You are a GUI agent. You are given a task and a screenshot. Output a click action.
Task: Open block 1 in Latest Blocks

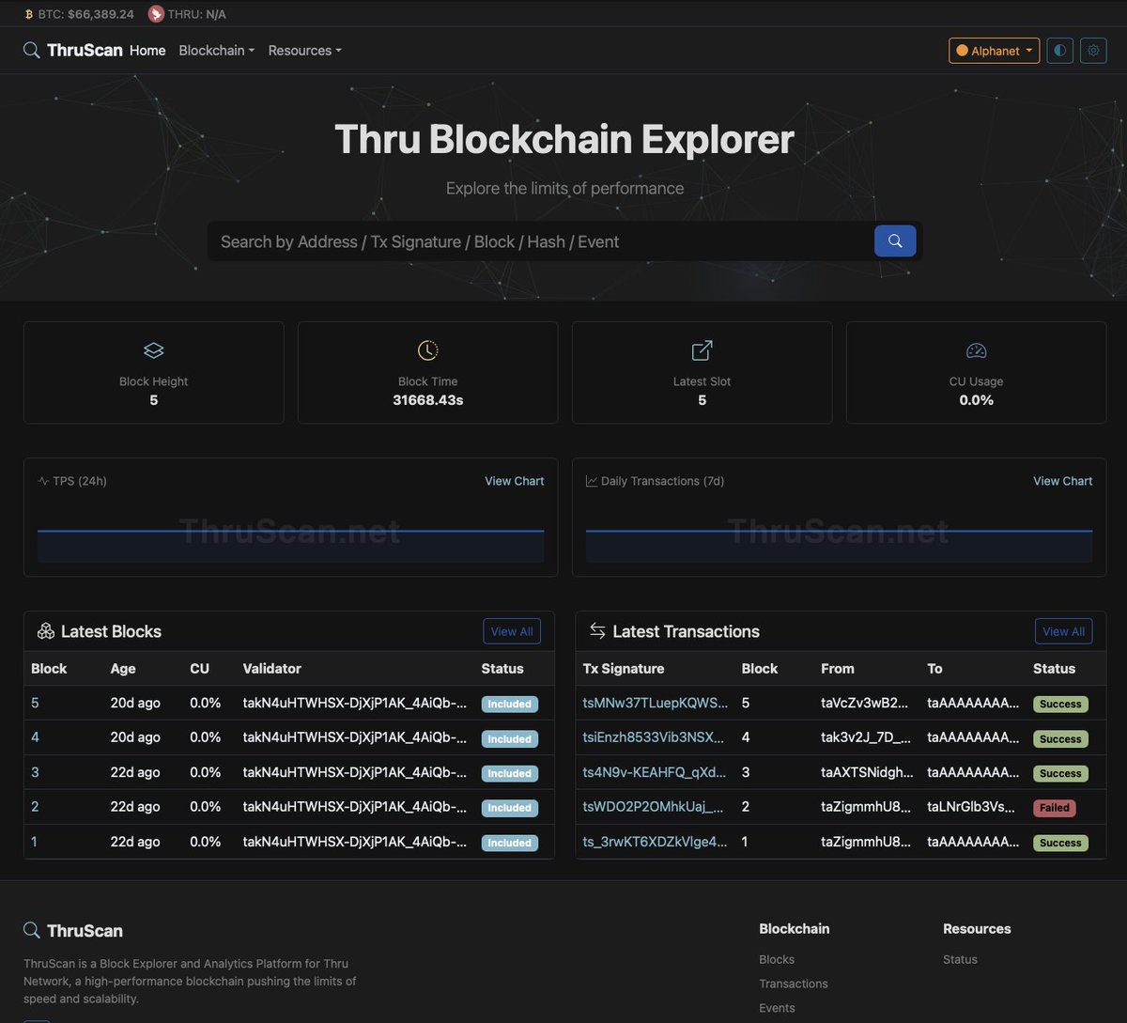tap(35, 842)
